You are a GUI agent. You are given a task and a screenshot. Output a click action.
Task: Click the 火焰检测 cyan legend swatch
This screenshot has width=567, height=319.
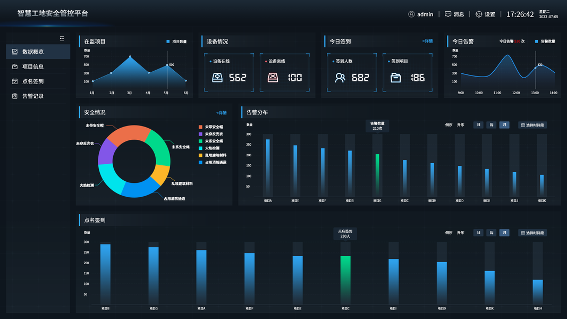200,148
